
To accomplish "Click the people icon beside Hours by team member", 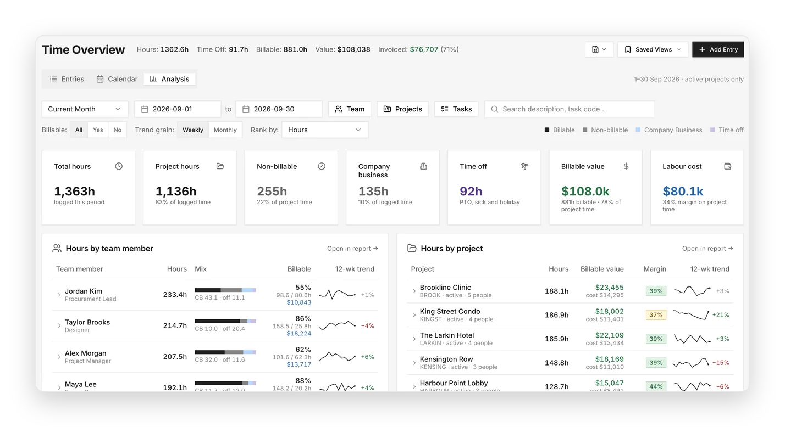I will tap(57, 249).
